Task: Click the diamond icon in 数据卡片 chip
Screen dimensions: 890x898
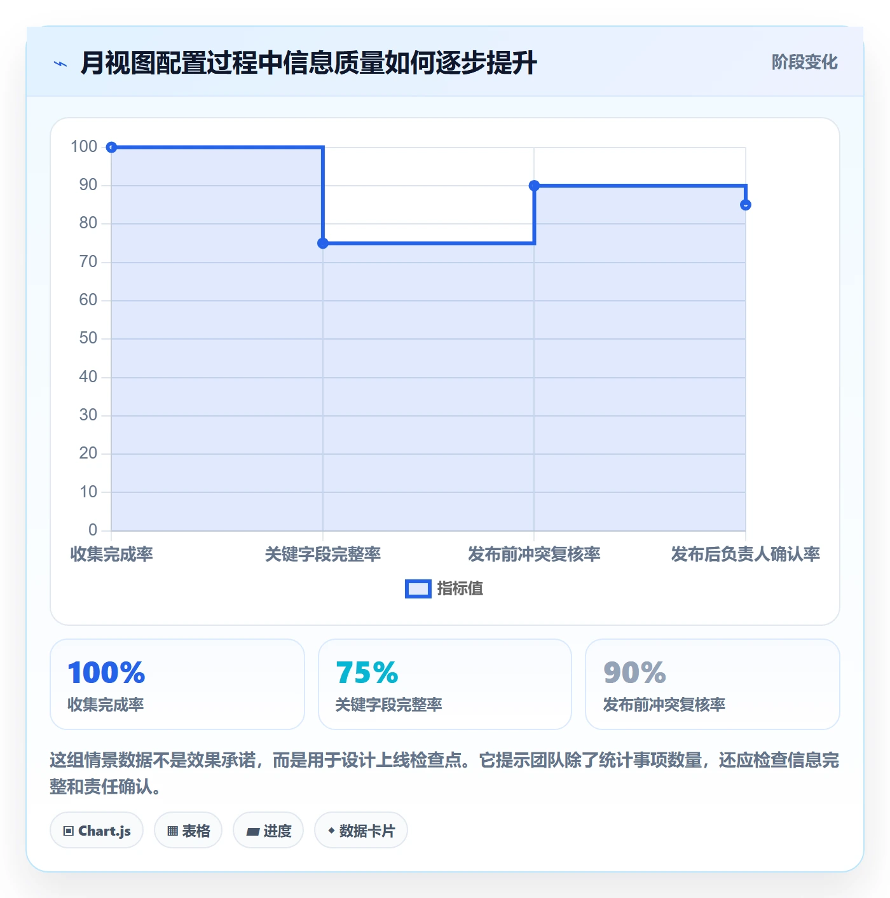Action: click(331, 831)
